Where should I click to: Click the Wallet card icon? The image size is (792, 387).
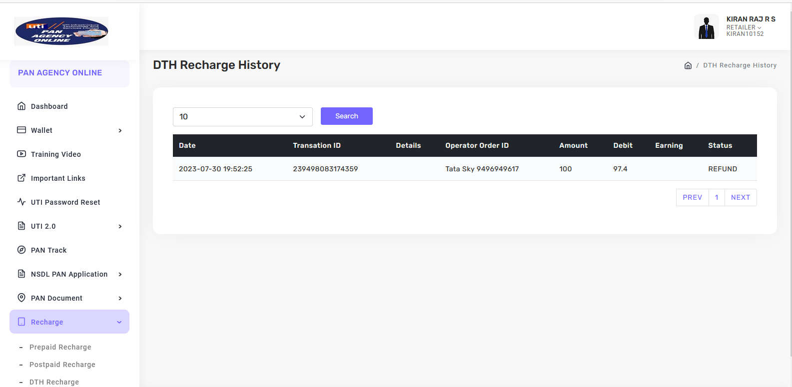tap(21, 130)
